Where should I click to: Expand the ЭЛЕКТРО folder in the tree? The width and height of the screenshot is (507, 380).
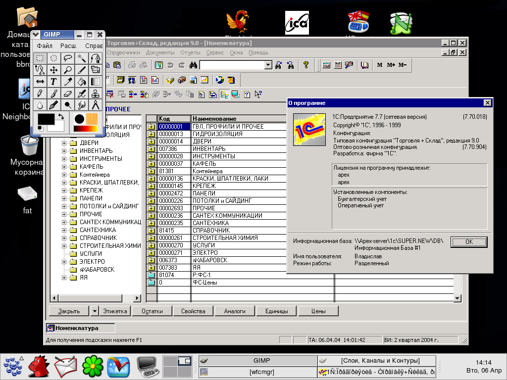click(x=64, y=262)
